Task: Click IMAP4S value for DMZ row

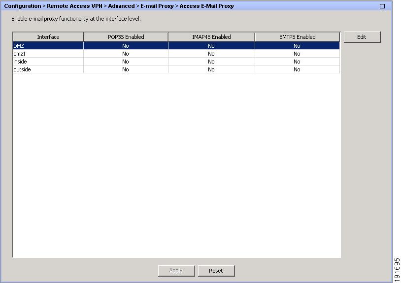Action: (x=211, y=46)
